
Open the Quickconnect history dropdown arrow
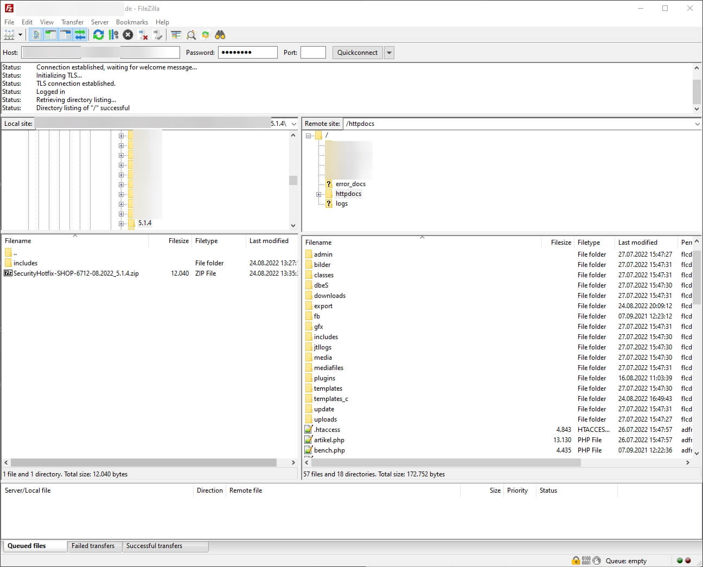pos(389,53)
